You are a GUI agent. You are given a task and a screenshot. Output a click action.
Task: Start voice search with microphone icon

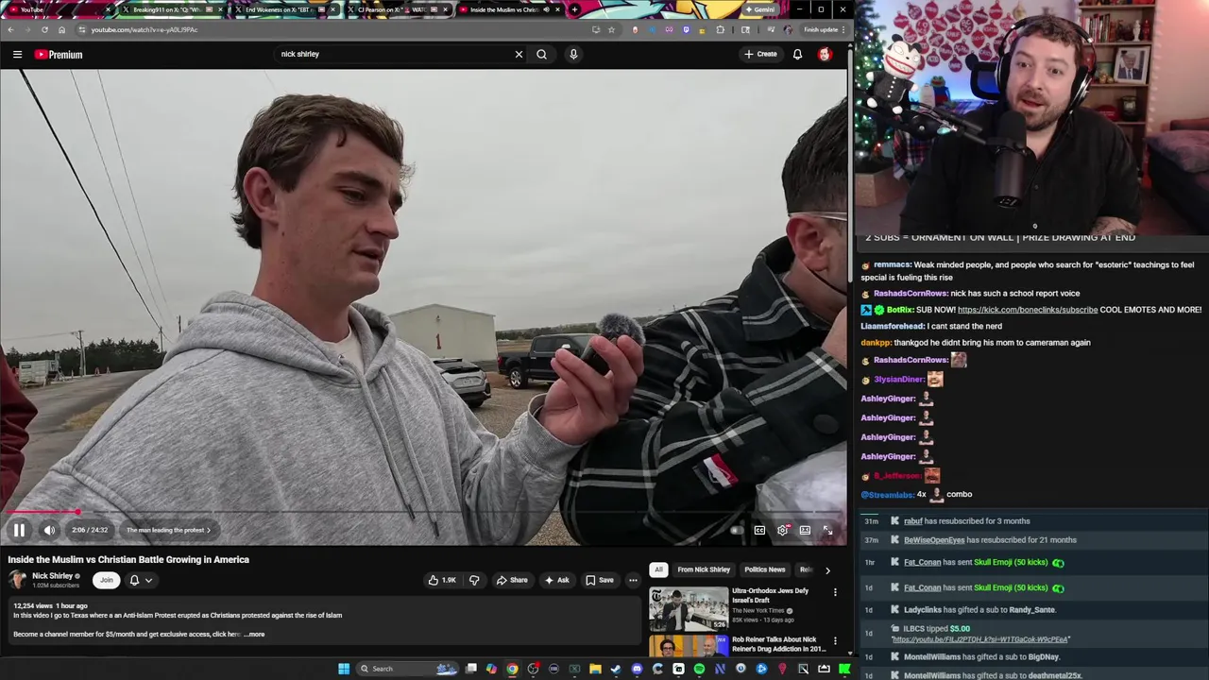click(572, 54)
